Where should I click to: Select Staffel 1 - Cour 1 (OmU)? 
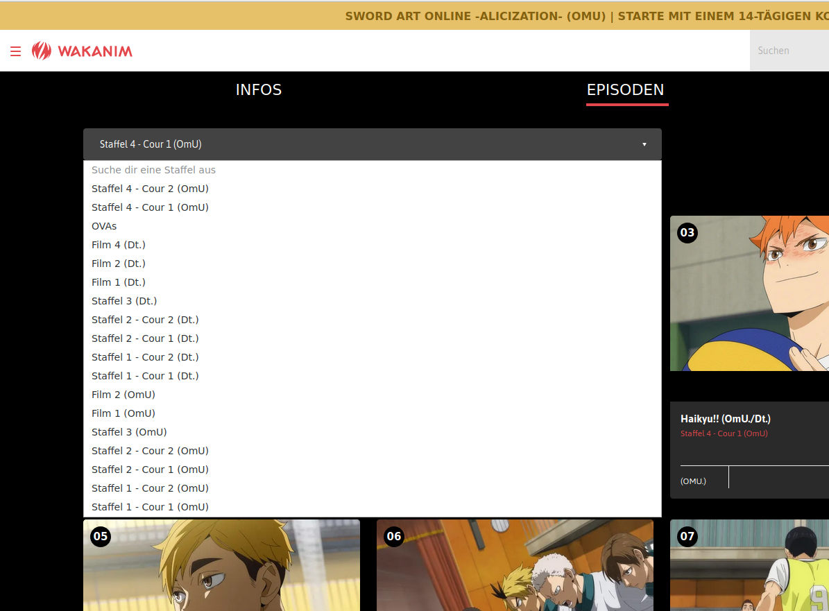pos(150,507)
